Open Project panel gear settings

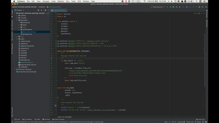pyautogui.click(x=45, y=10)
